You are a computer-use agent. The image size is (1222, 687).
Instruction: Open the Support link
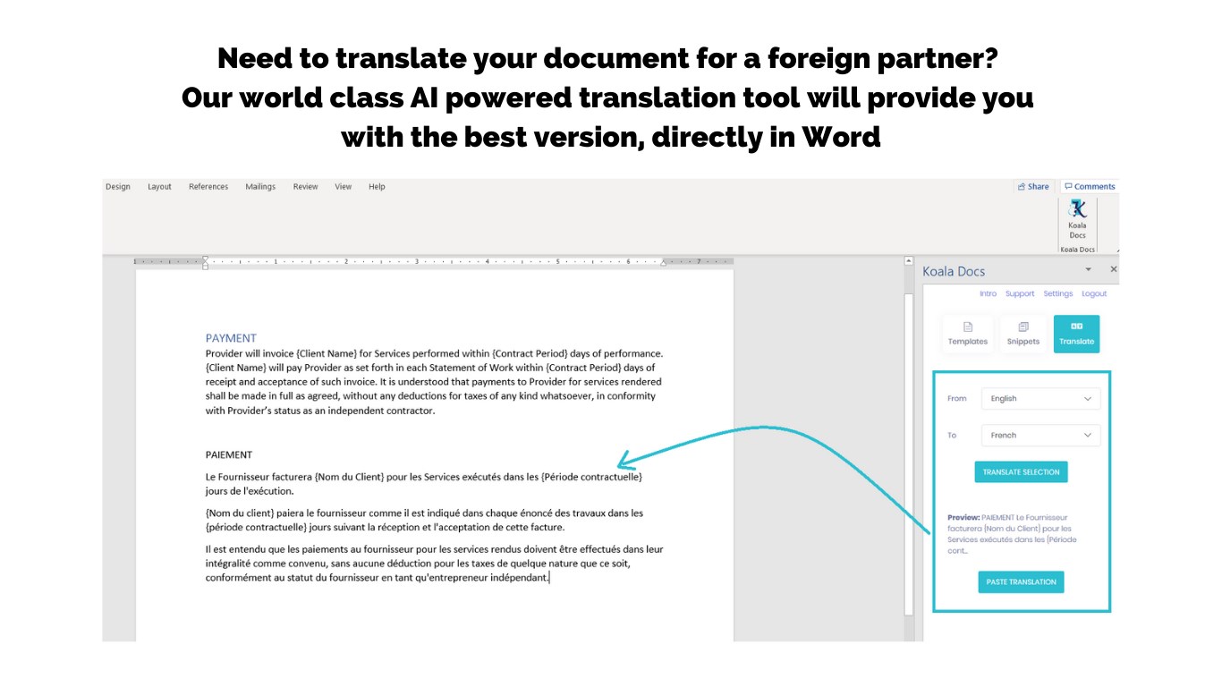coord(1020,293)
